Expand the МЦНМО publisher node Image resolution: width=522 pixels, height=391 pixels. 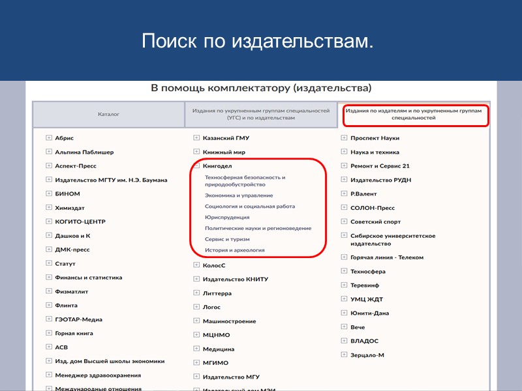click(196, 335)
